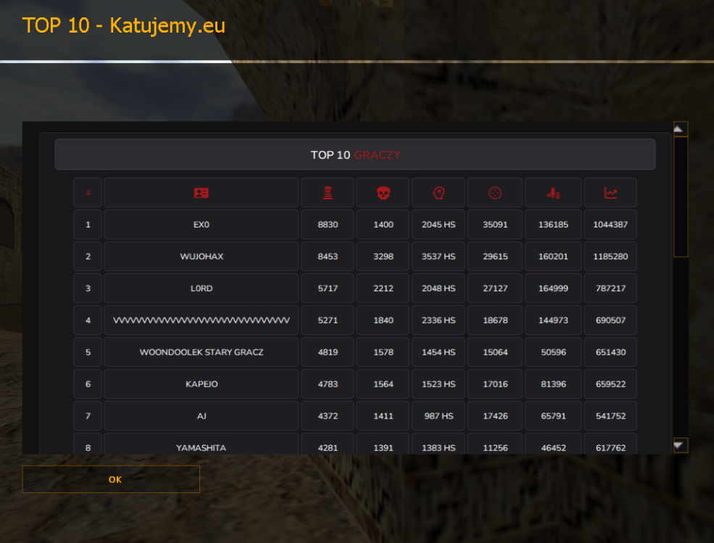Click the 164999 value
714x543 pixels.
click(x=553, y=288)
